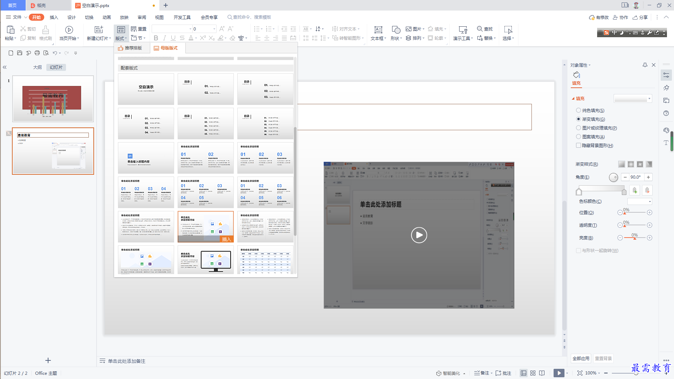The image size is (674, 379).
Task: Click Apply to All button
Action: 581,358
